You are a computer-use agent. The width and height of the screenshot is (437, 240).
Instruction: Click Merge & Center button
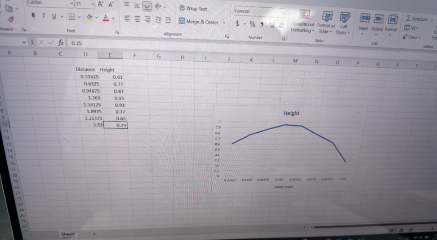pos(198,22)
